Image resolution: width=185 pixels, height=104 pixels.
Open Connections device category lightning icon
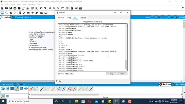(17, 89)
